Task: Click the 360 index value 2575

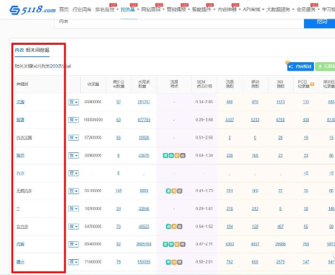Action: [280, 262]
